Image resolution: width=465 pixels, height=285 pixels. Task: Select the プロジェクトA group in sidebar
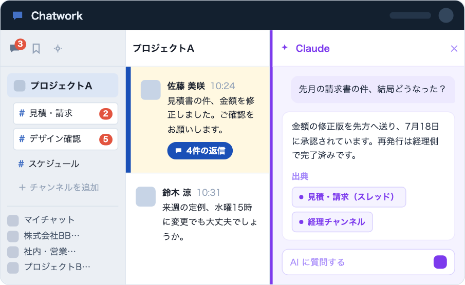(63, 86)
